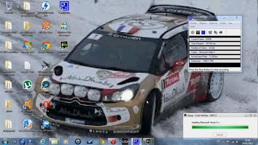Select the avast! Internet Security desktop shortcut
Viewport: 258px width, 145px height.
tap(27, 108)
